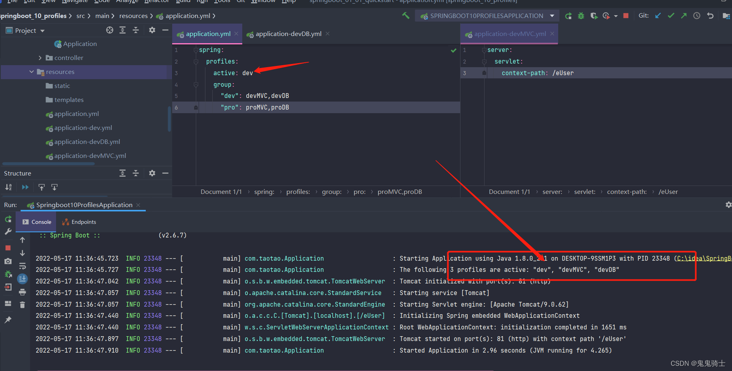Build project with the hammer icon
The width and height of the screenshot is (732, 371).
point(406,16)
